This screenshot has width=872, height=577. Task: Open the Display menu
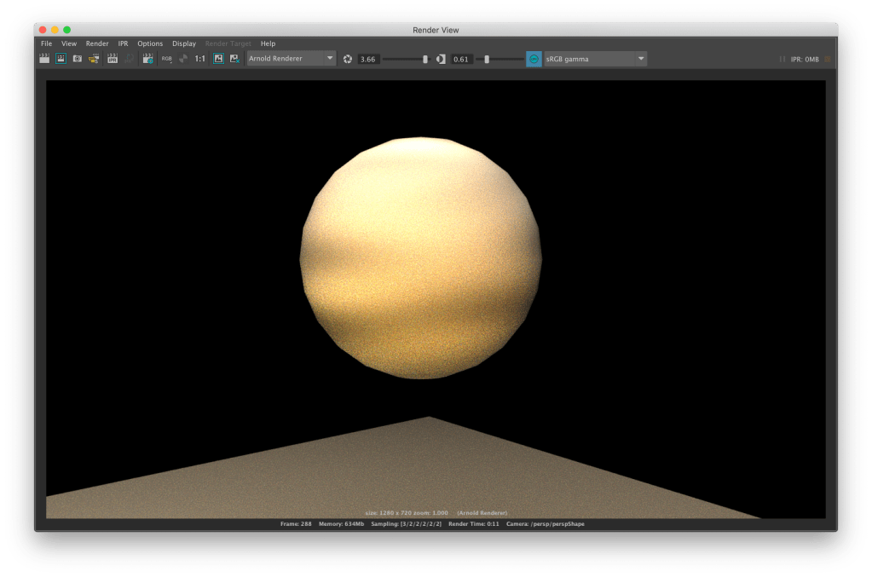(184, 43)
